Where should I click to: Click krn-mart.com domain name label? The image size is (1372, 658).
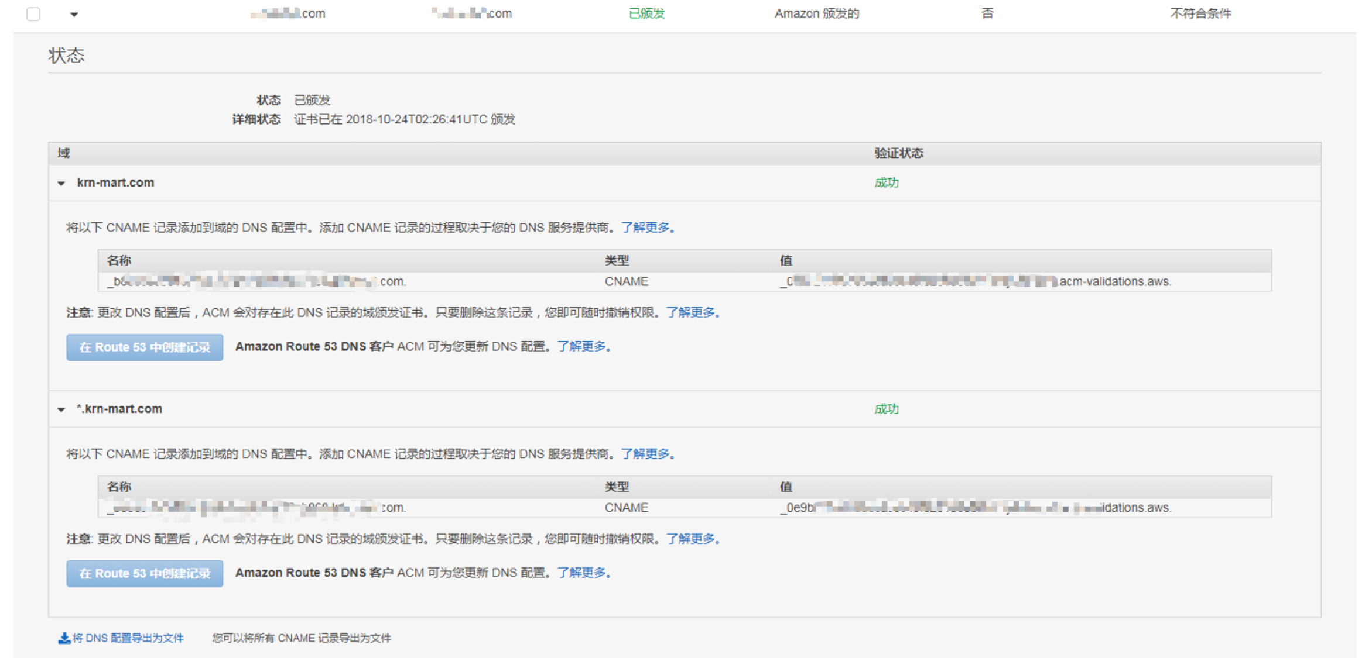tap(115, 182)
